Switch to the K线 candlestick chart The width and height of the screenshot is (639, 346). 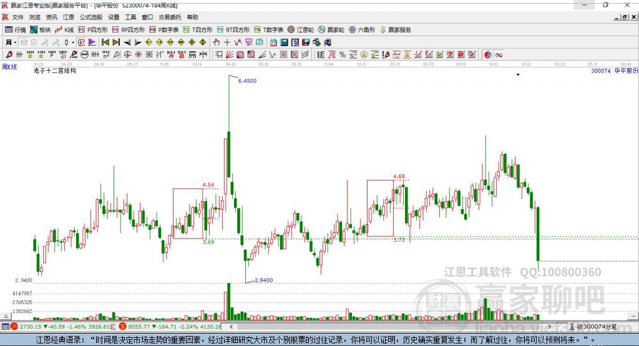point(64,30)
